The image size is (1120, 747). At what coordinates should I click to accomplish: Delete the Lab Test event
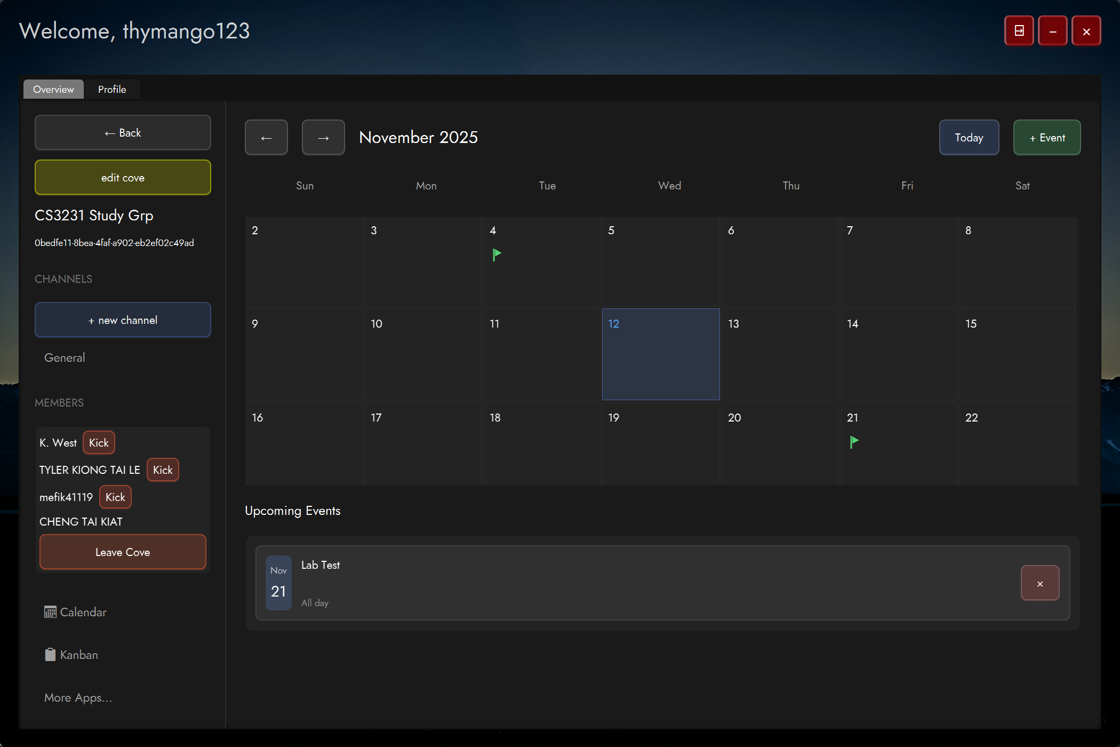1039,583
